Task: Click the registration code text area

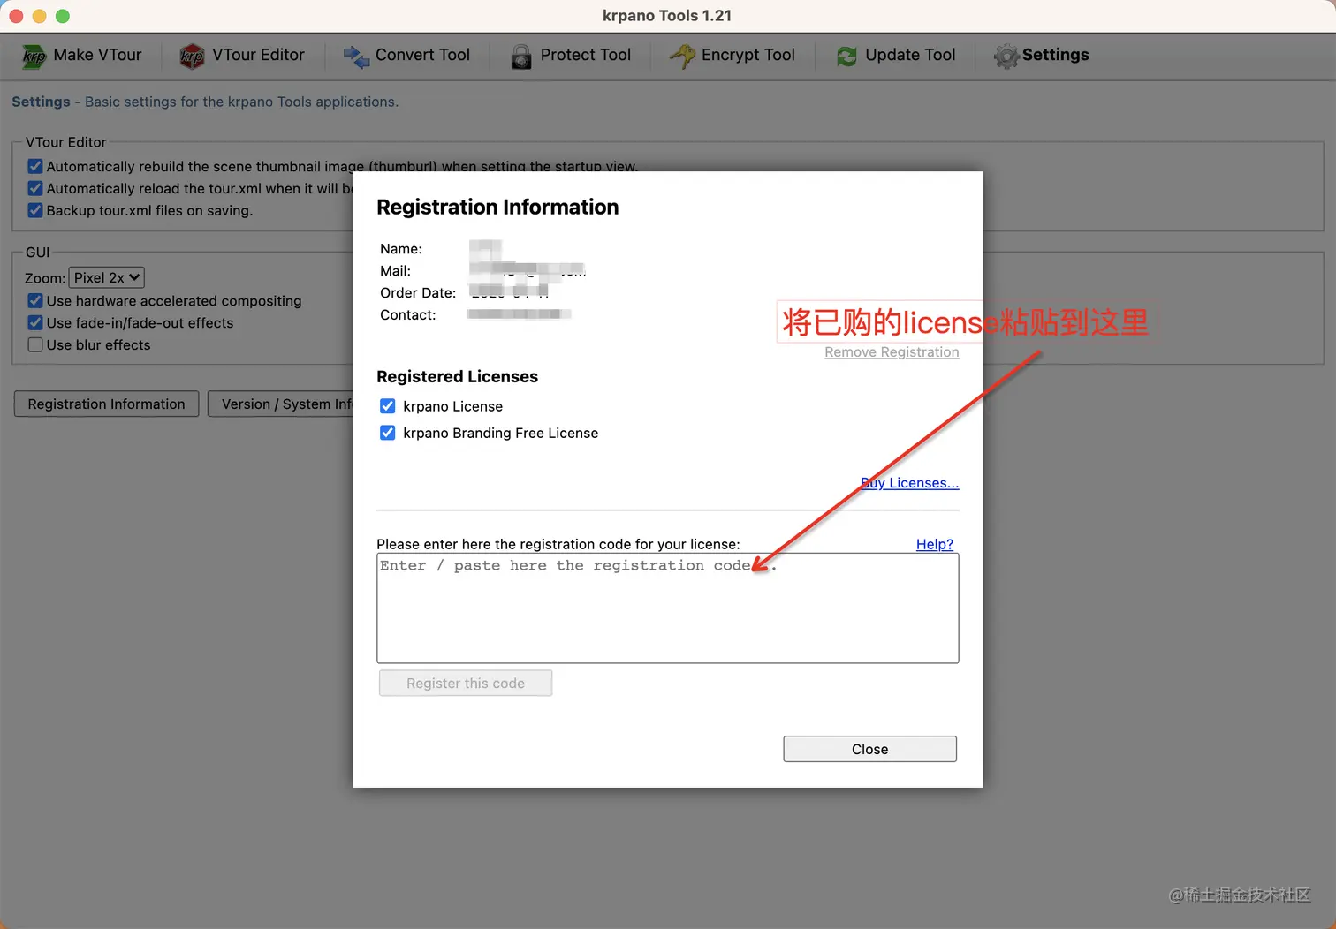Action: 667,608
